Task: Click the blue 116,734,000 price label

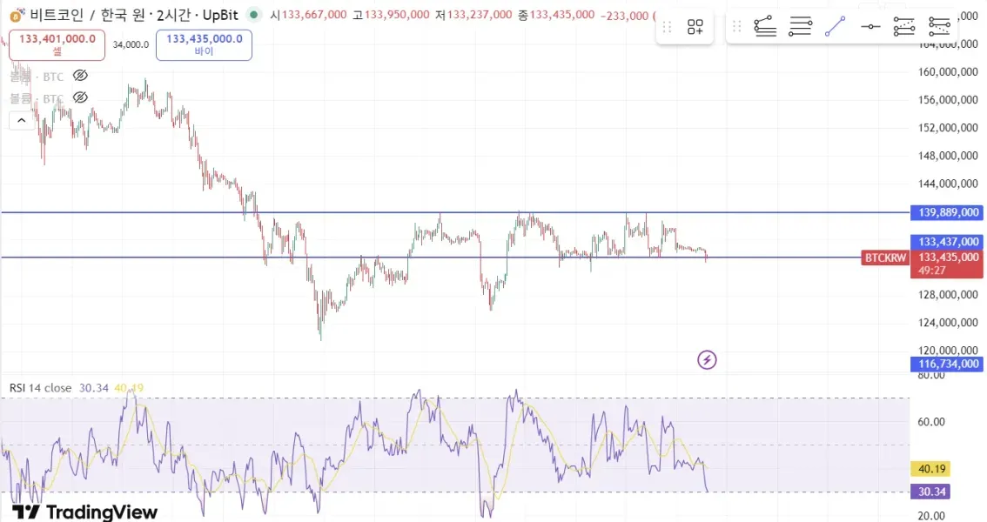Action: pos(947,365)
